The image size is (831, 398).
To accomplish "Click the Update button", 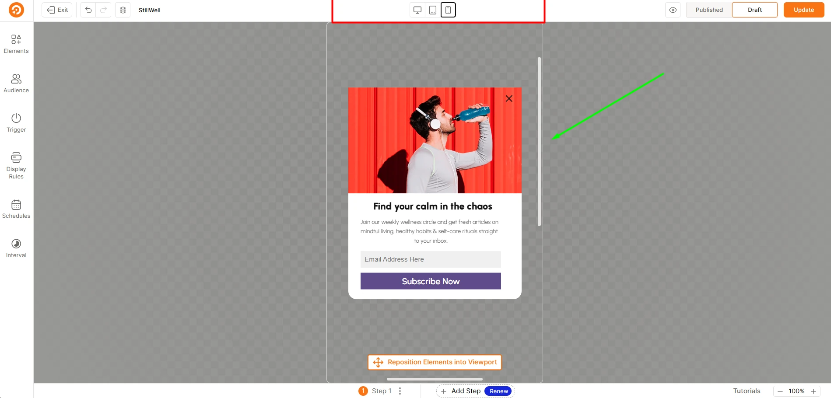I will pos(804,10).
